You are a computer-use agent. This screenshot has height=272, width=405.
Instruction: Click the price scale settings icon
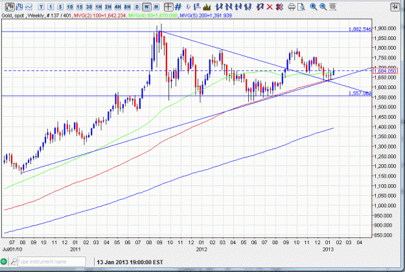tap(197, 7)
